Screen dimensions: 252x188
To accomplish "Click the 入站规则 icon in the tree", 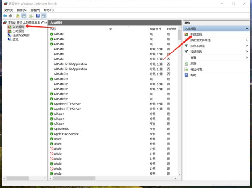I will point(9,27).
